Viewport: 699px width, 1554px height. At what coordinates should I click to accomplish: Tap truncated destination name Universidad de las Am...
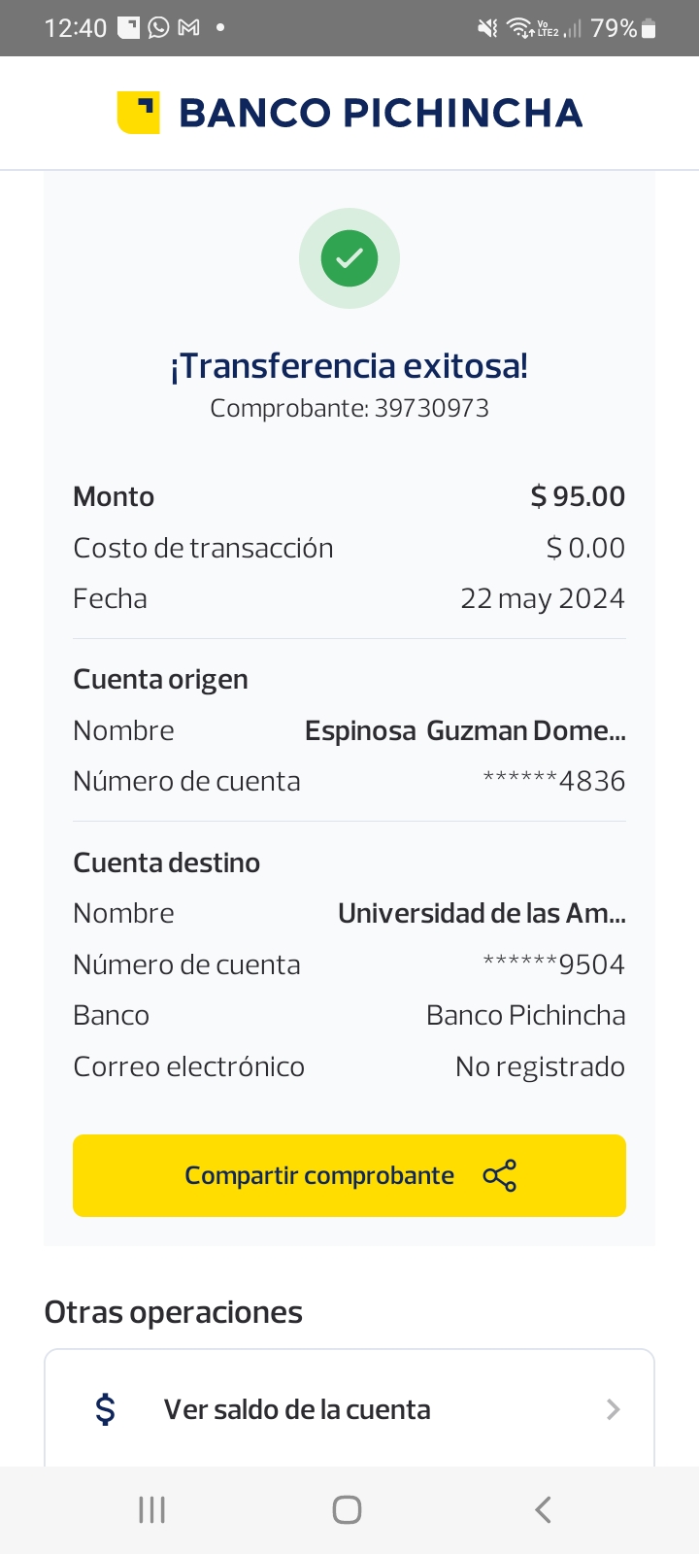click(x=482, y=913)
